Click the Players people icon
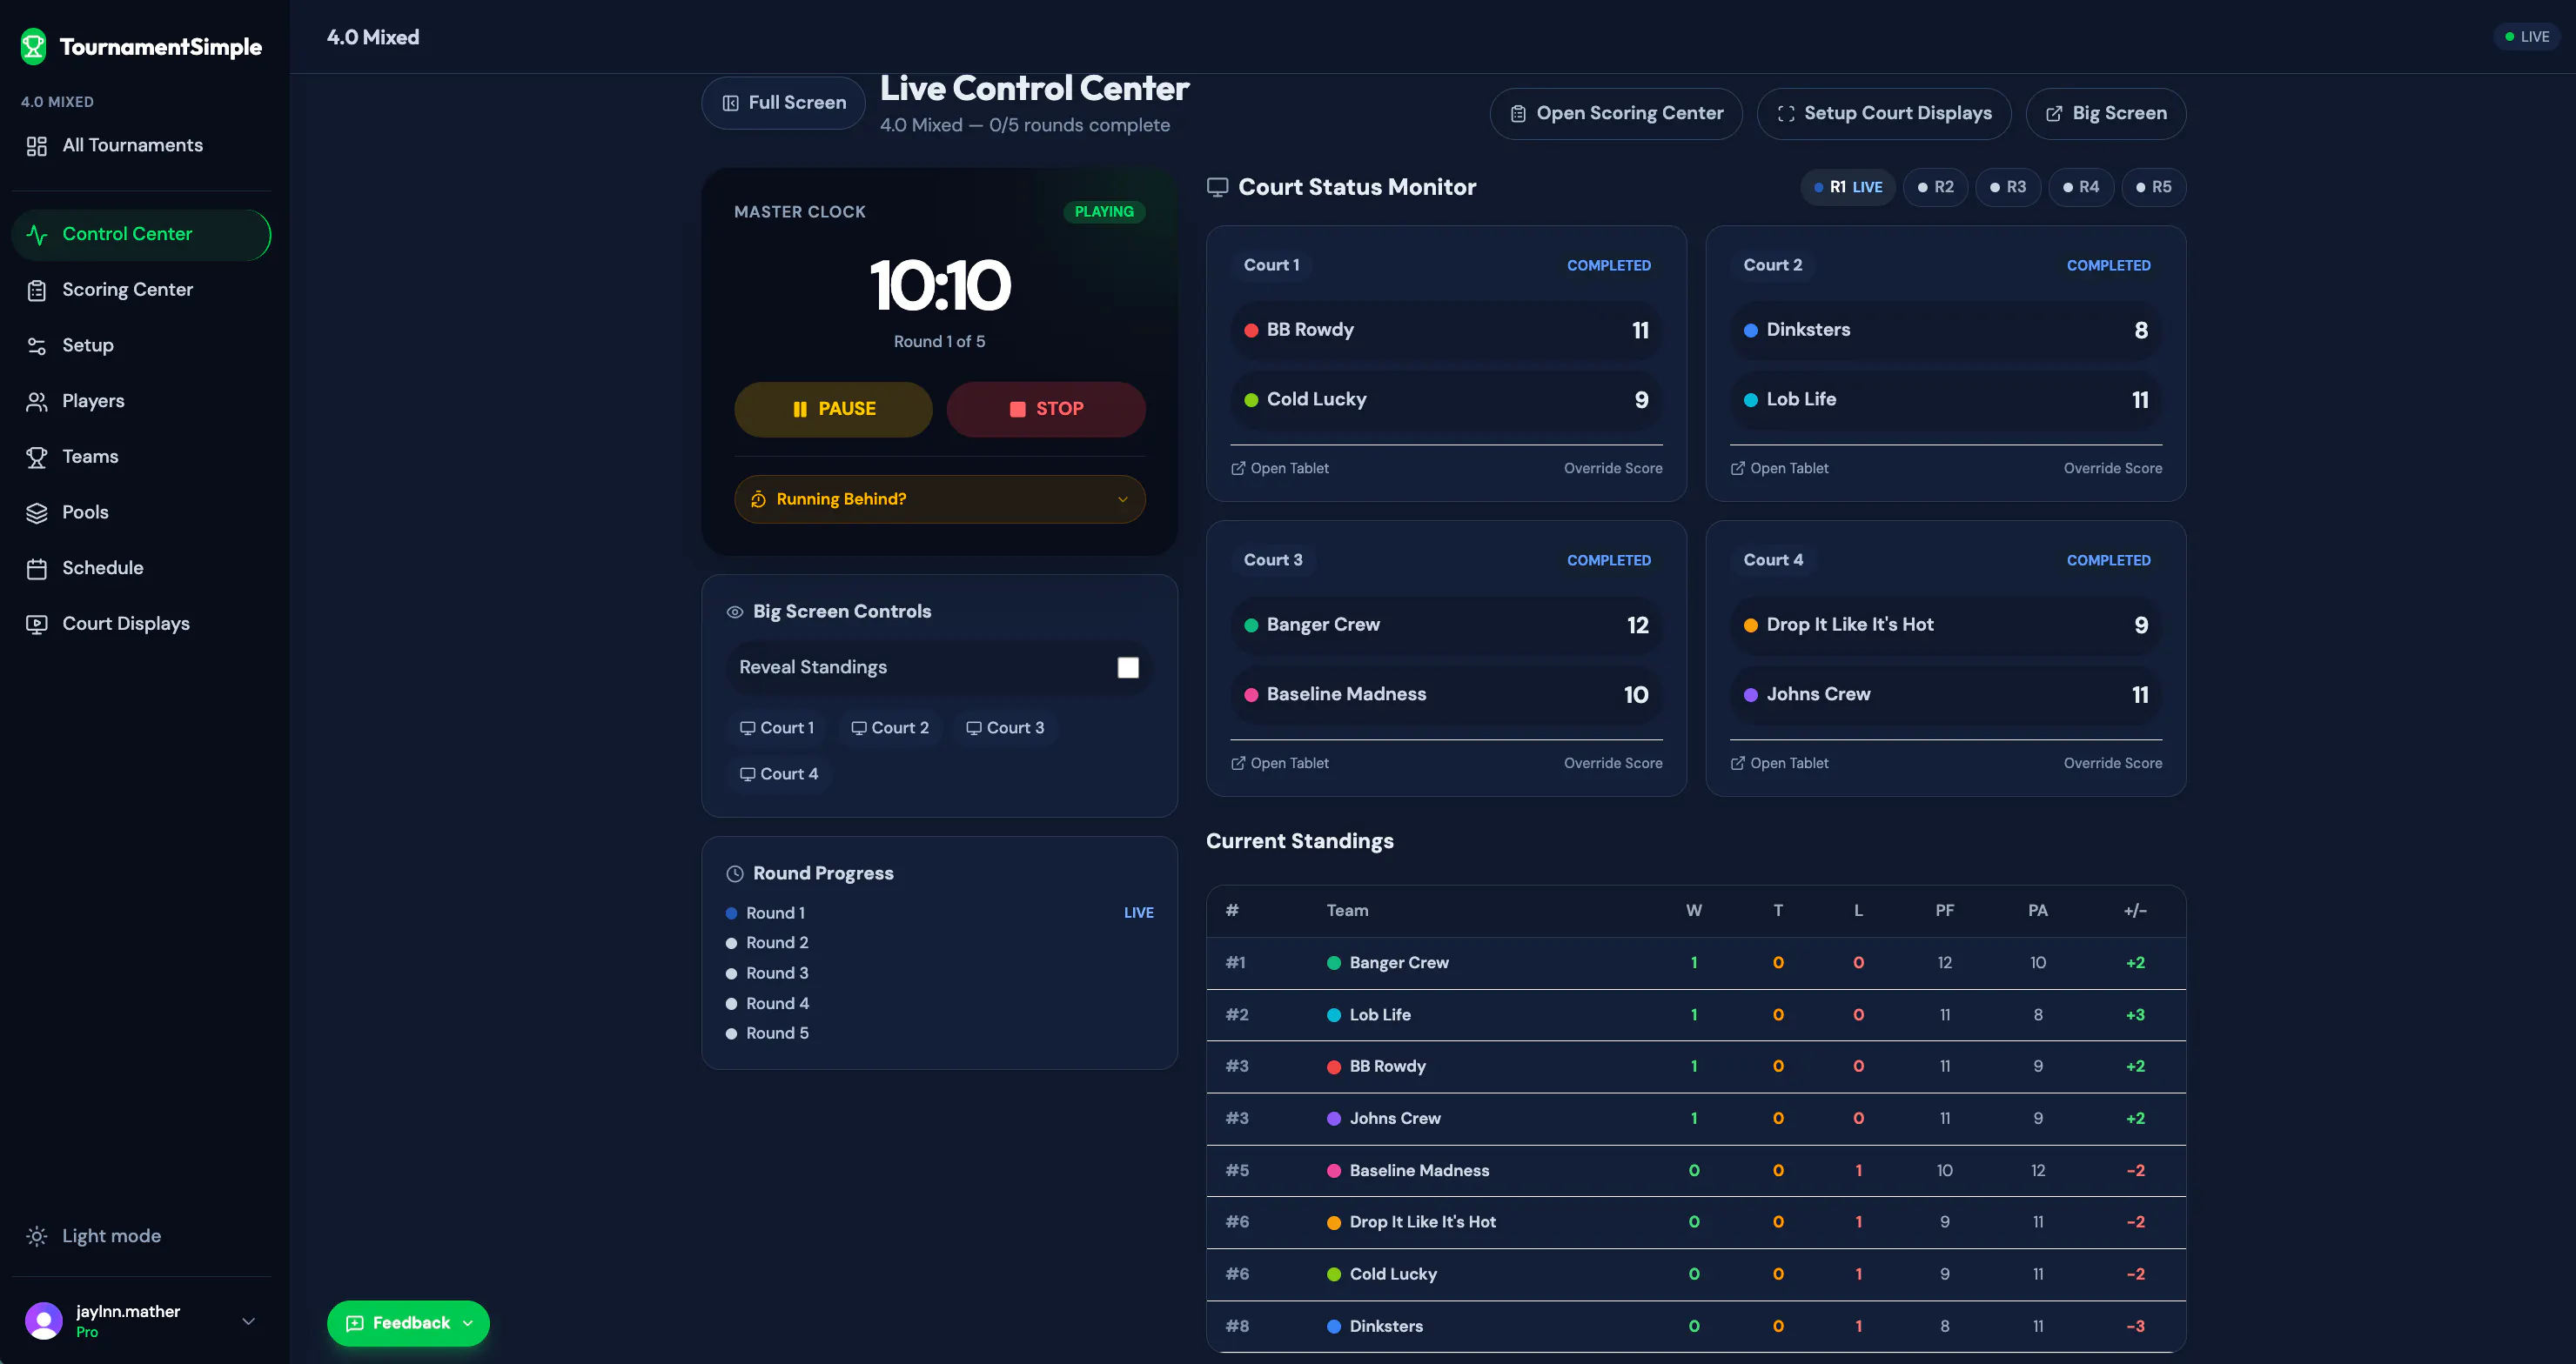 (37, 402)
